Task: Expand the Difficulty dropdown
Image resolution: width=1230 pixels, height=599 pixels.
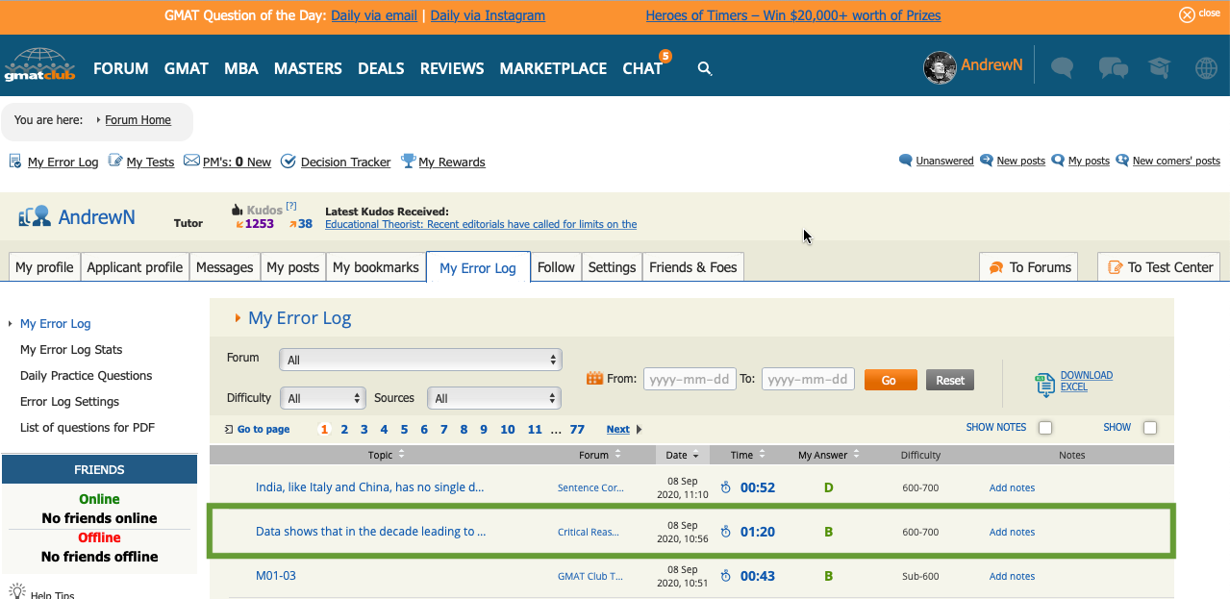Action: point(322,398)
